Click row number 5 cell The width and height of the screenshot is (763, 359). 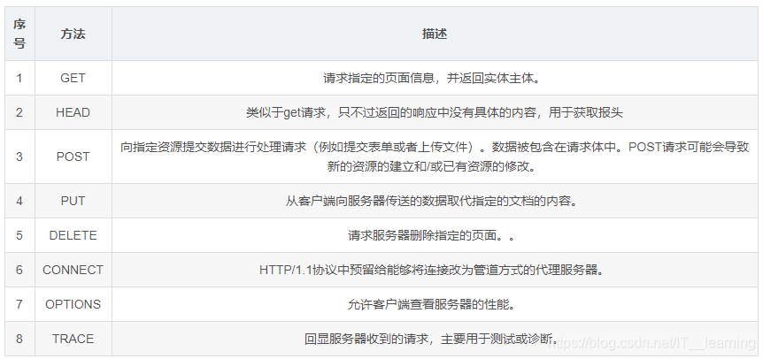[19, 235]
